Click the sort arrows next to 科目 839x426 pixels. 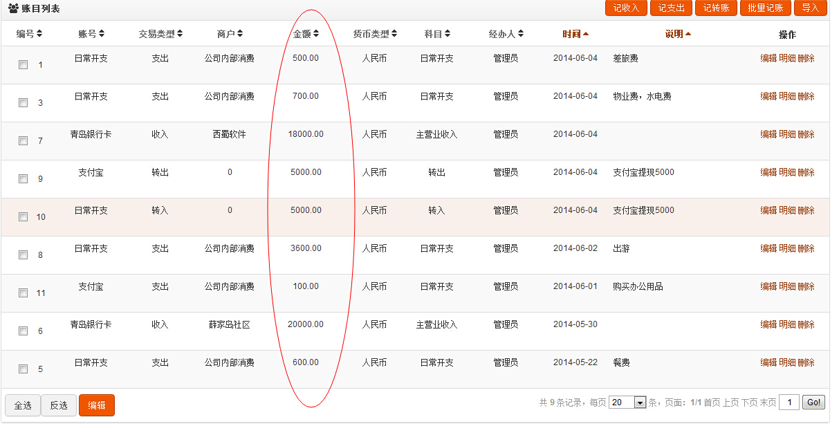[447, 34]
